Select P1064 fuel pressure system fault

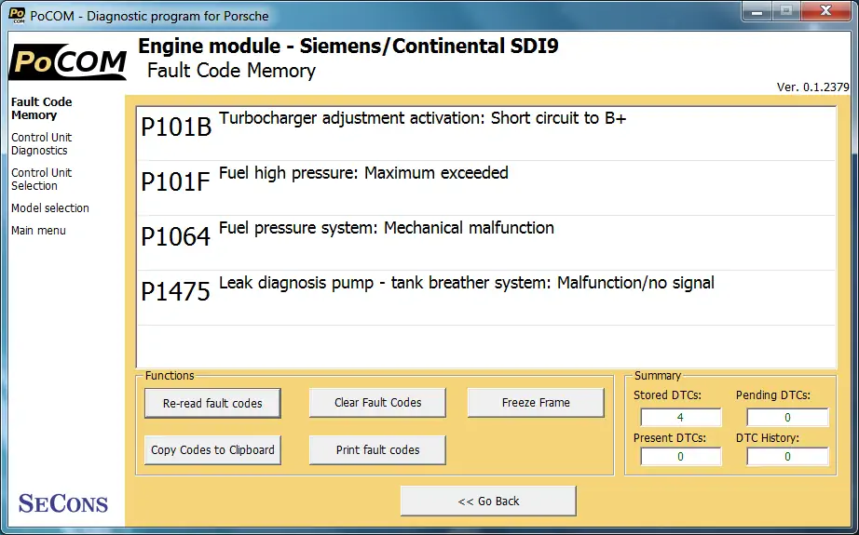(486, 243)
